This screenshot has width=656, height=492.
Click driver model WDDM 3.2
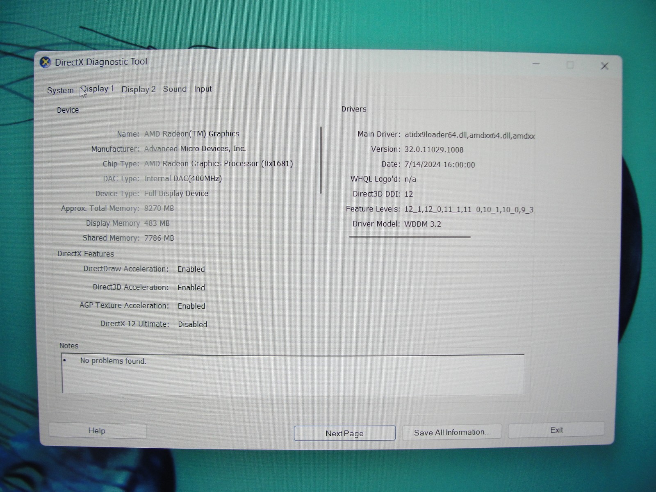click(x=423, y=224)
